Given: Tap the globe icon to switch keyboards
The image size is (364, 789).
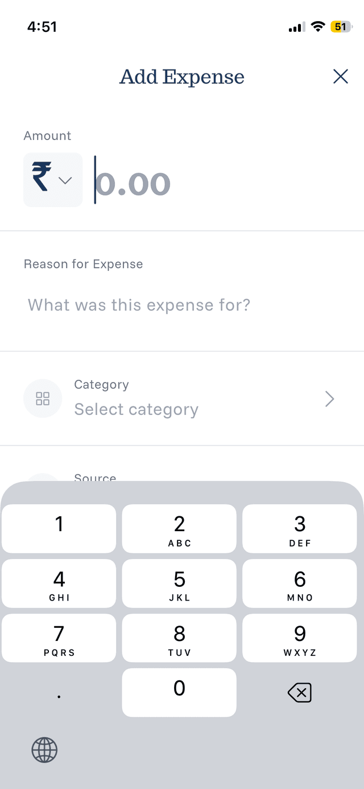Looking at the screenshot, I should click(x=44, y=750).
